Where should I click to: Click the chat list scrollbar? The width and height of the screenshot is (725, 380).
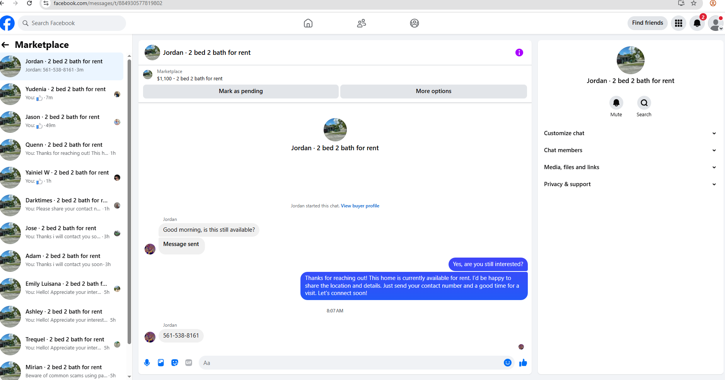pyautogui.click(x=129, y=201)
